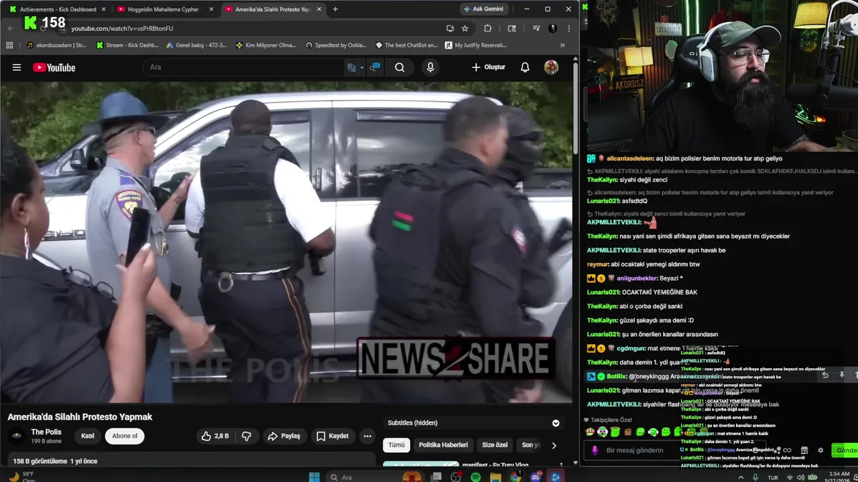Image resolution: width=858 pixels, height=482 pixels.
Task: Open Stream - Kick Dashboard bookmark
Action: point(127,45)
